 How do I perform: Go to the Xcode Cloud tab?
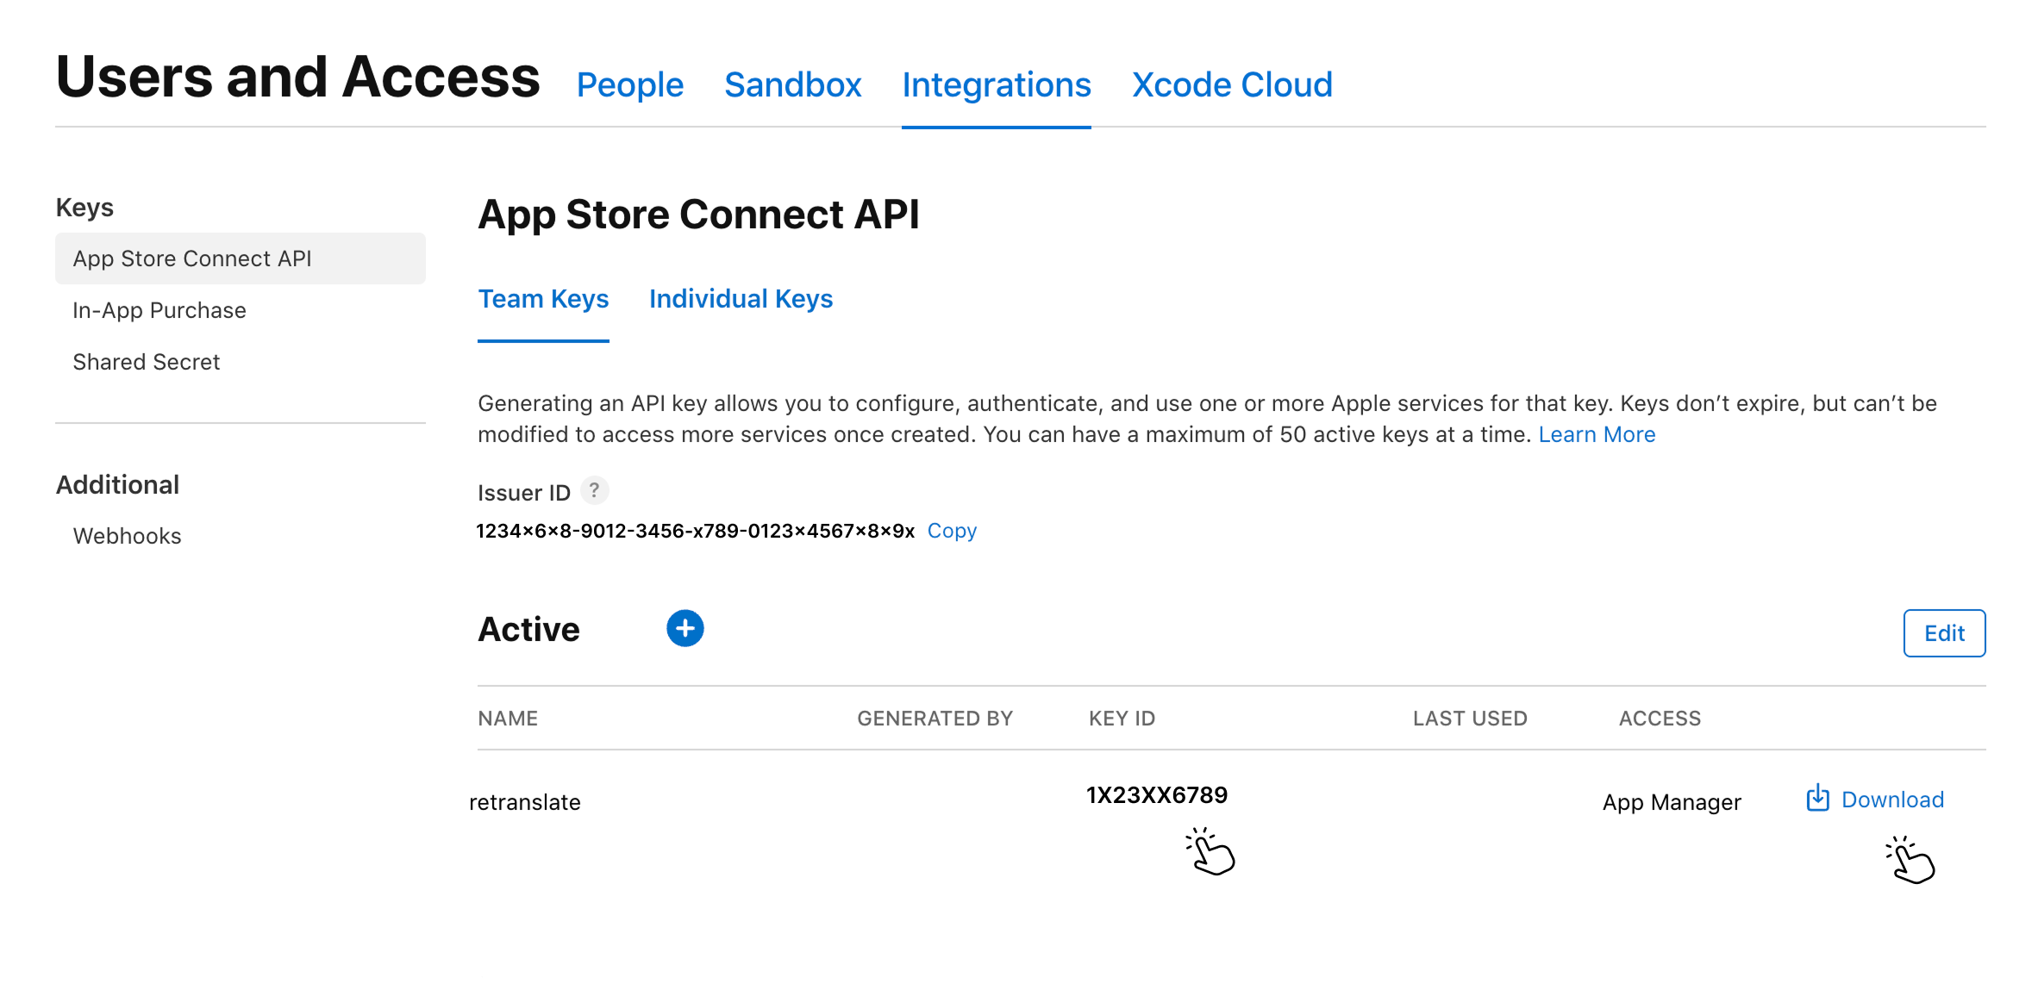pos(1231,84)
